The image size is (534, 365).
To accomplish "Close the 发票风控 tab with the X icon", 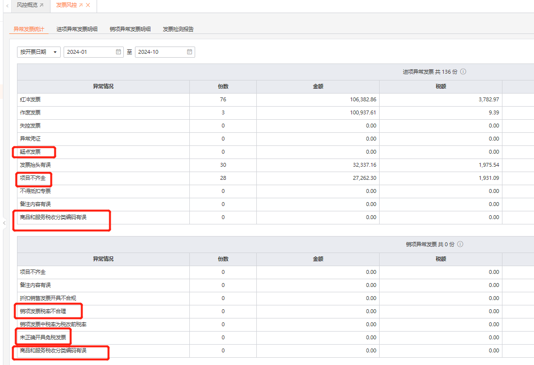I will pos(88,5).
